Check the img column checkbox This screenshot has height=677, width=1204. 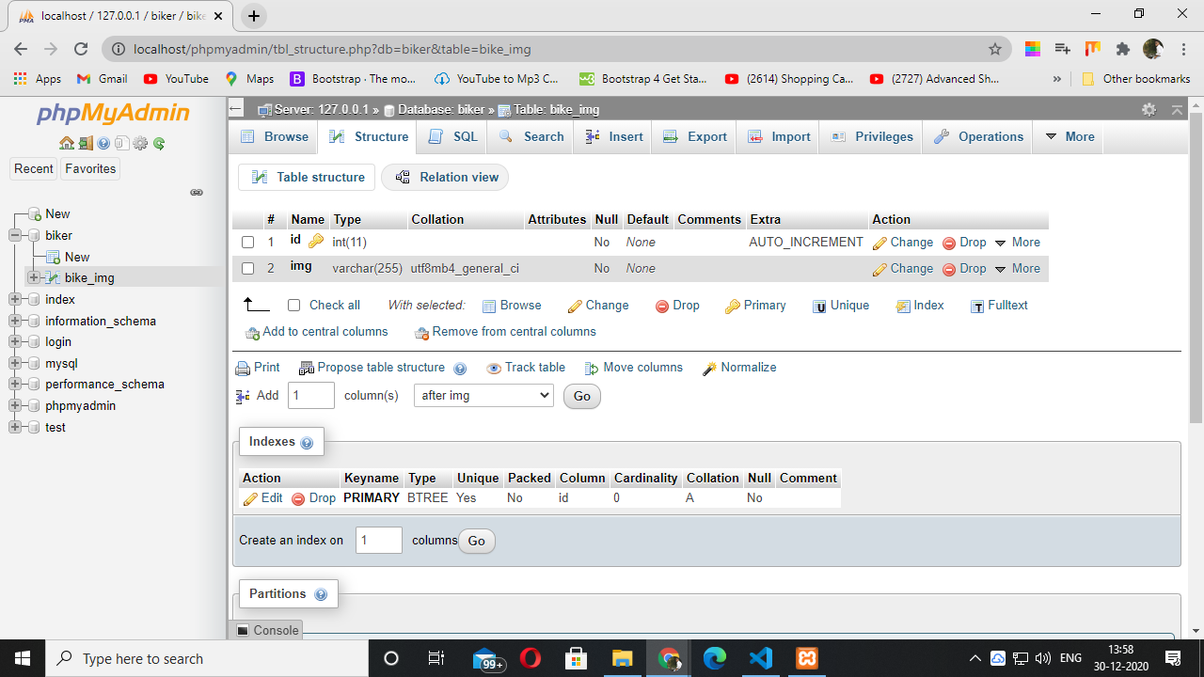click(x=247, y=269)
